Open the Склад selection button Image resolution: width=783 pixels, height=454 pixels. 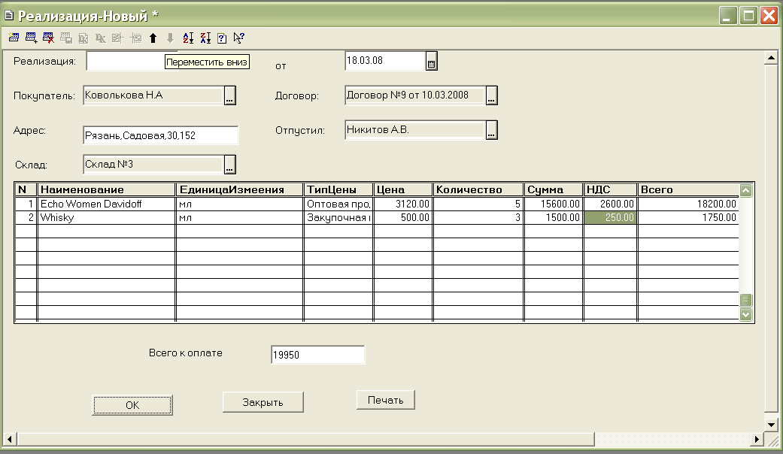coord(230,165)
